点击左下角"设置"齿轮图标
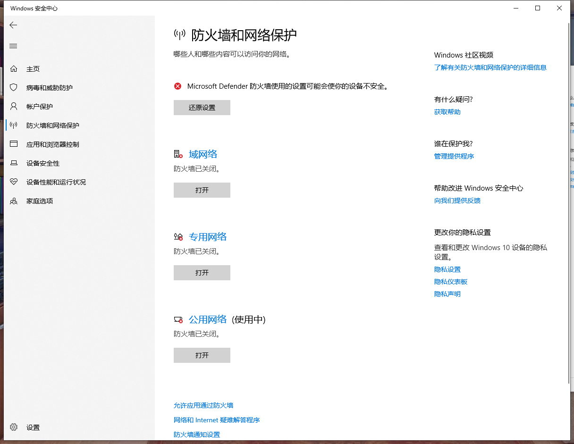 point(13,427)
